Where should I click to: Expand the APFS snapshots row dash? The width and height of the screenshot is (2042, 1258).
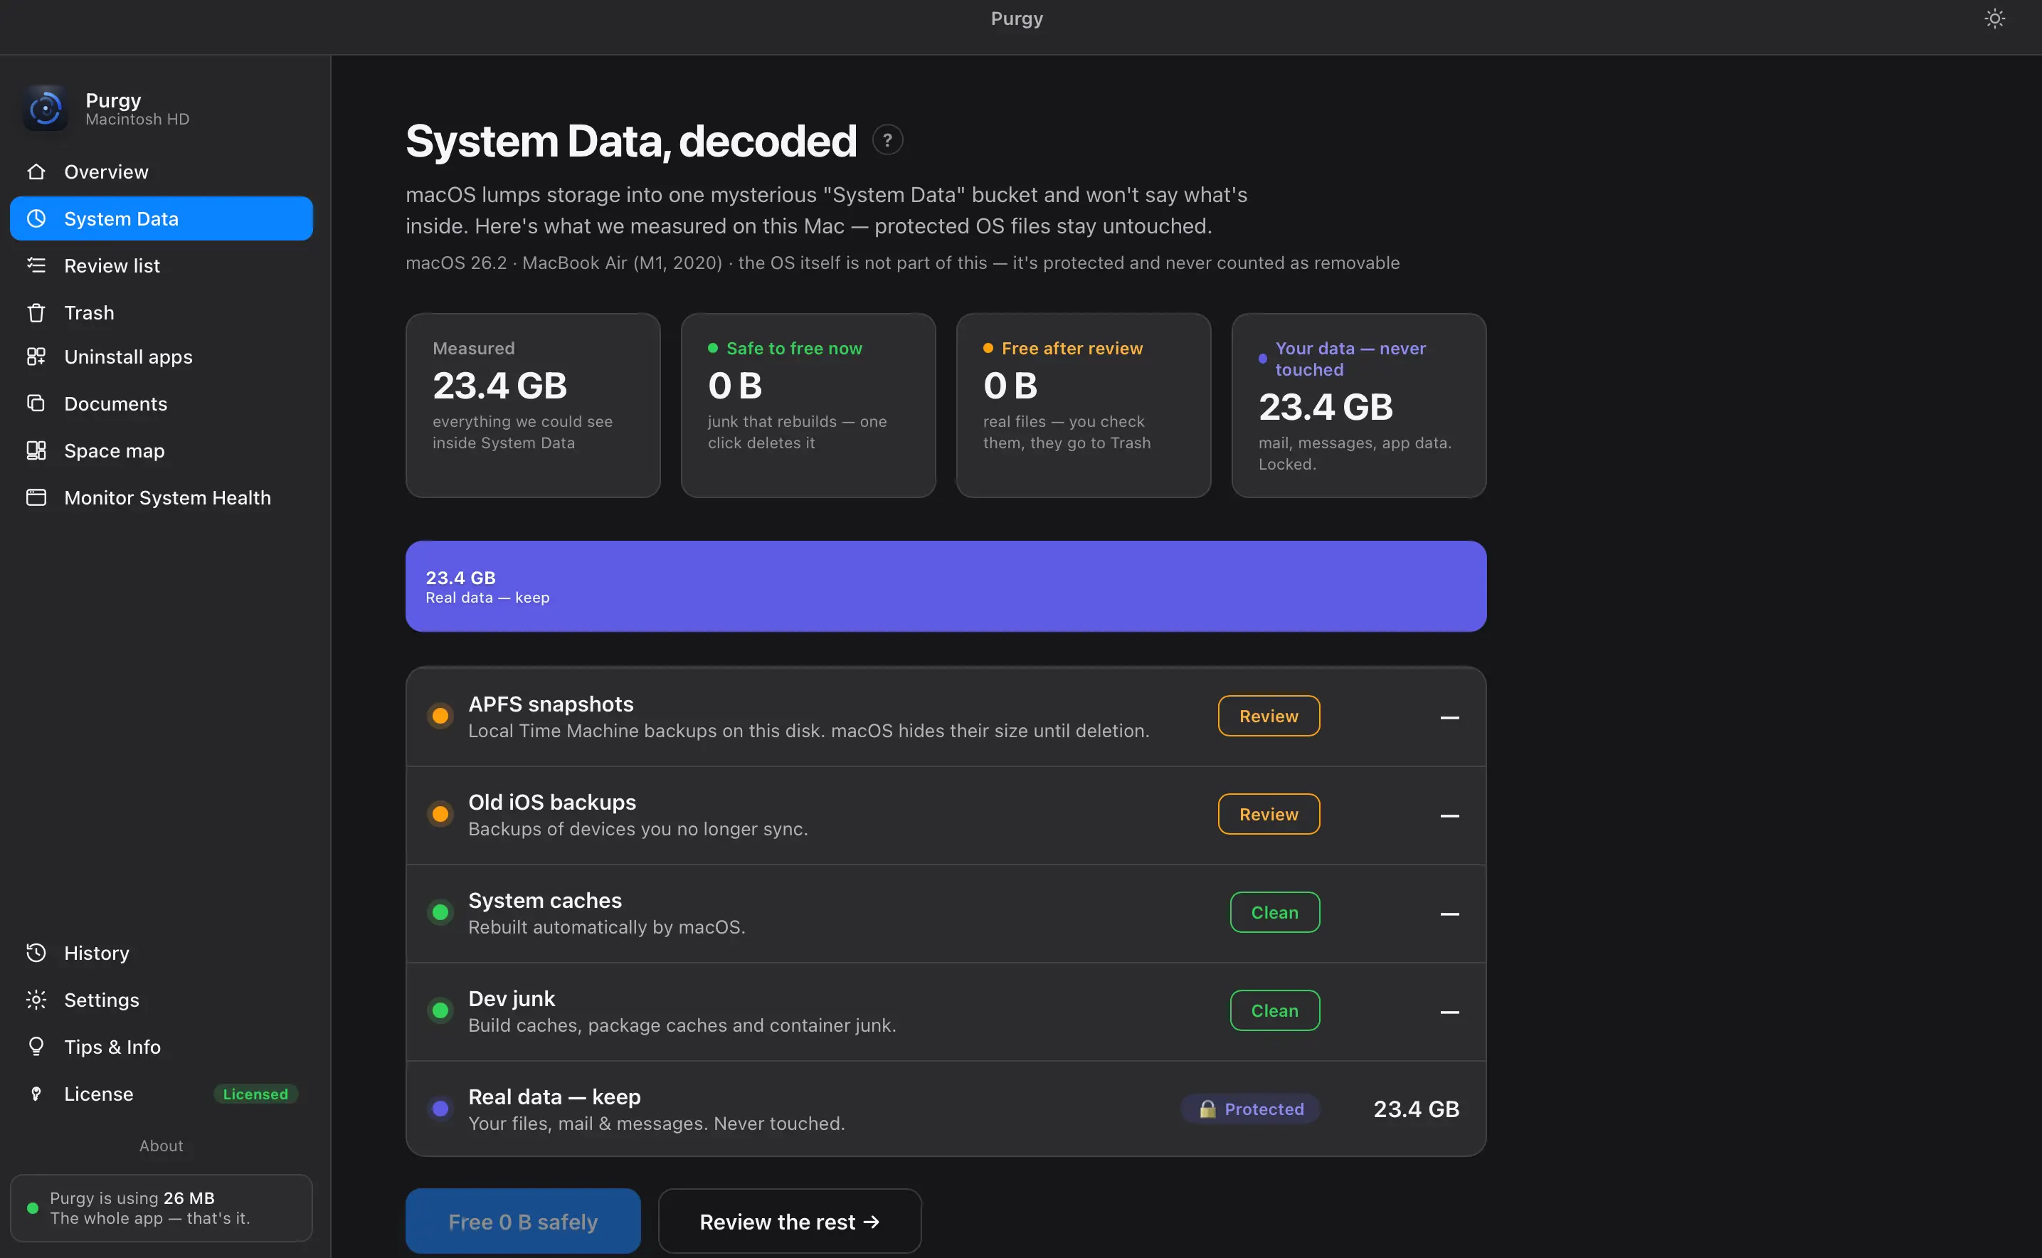[1450, 717]
